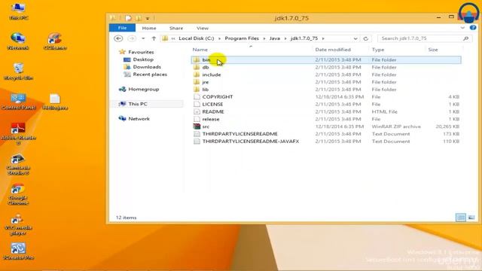
Task: Launch Camtasia Studio desktop shortcut
Action: 18,164
